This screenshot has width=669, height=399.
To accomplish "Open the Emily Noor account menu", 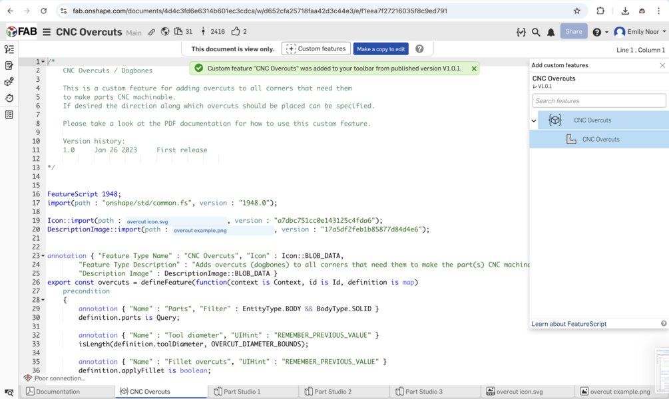I will (x=640, y=31).
